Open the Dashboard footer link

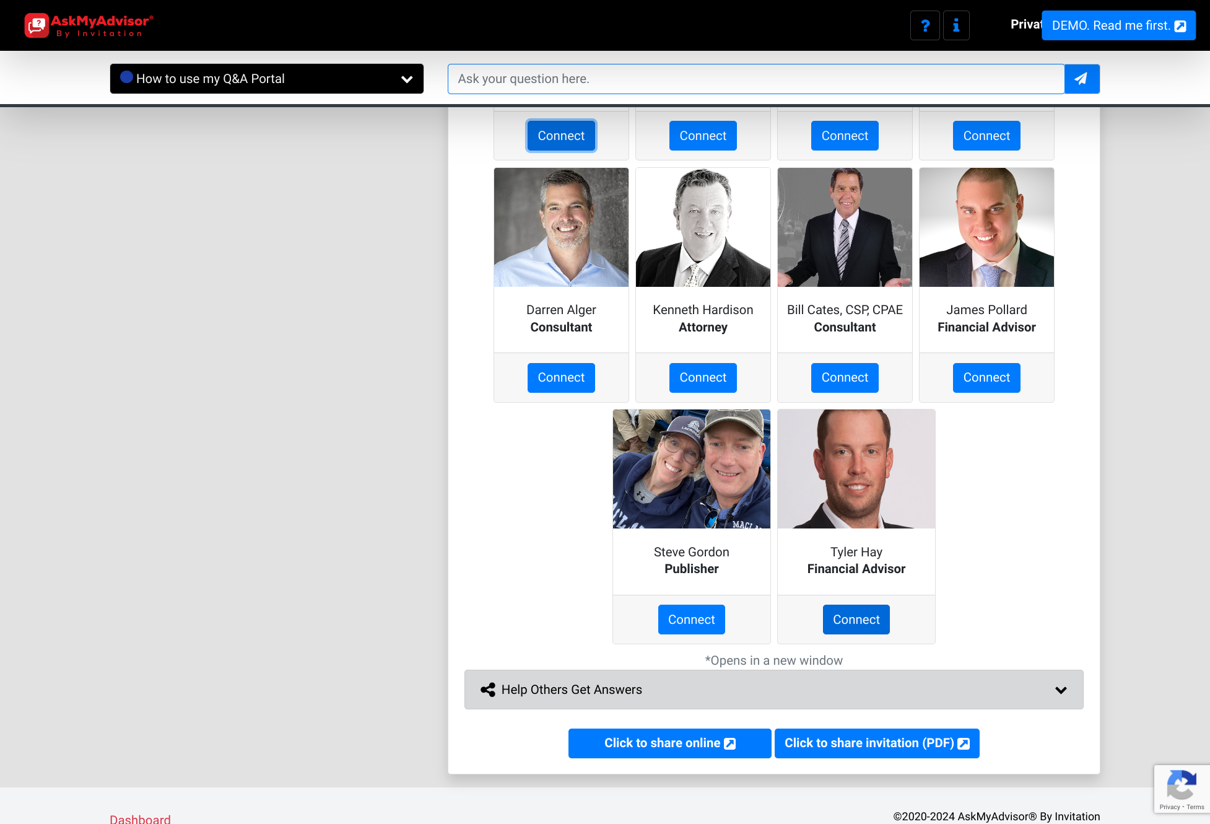coord(140,819)
